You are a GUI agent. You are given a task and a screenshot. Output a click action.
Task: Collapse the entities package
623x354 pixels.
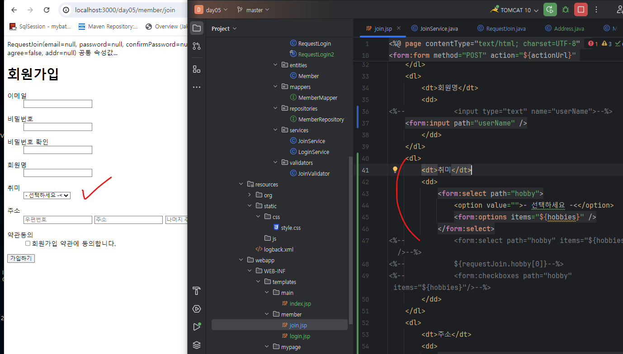276,65
